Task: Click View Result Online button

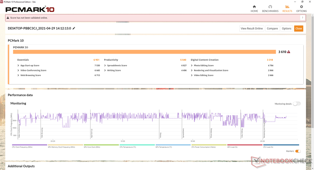Action: pos(251,28)
